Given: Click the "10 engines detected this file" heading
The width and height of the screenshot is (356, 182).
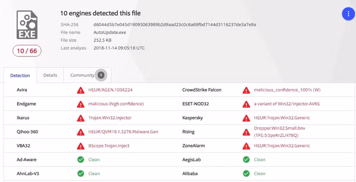Looking at the screenshot, I should (100, 13).
